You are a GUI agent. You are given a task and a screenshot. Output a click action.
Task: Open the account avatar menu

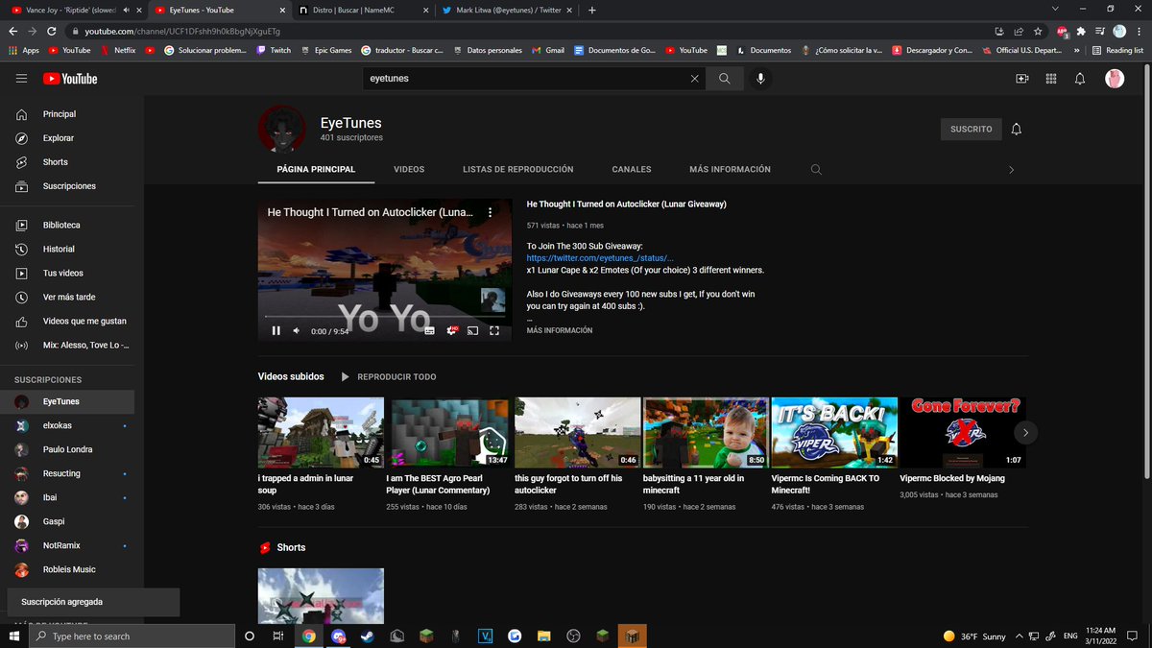coord(1115,79)
